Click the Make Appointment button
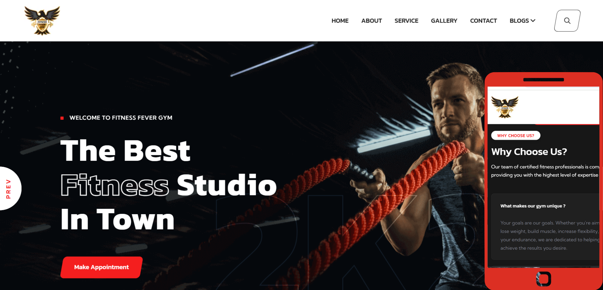 tap(101, 267)
